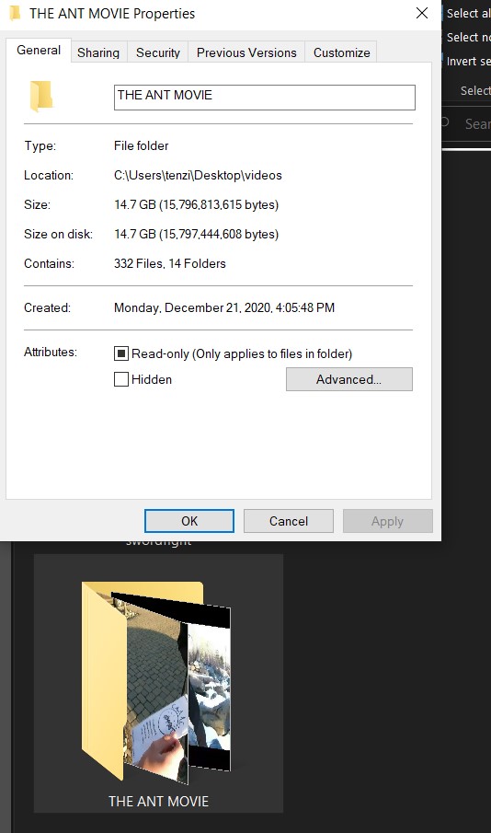Choose Select none in ribbon
This screenshot has width=491, height=833.
(467, 37)
